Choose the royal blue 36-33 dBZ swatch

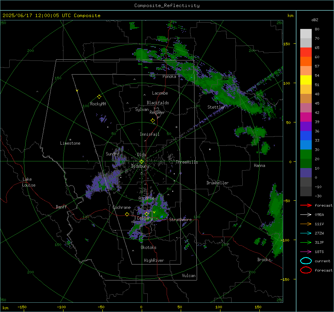click(x=306, y=135)
